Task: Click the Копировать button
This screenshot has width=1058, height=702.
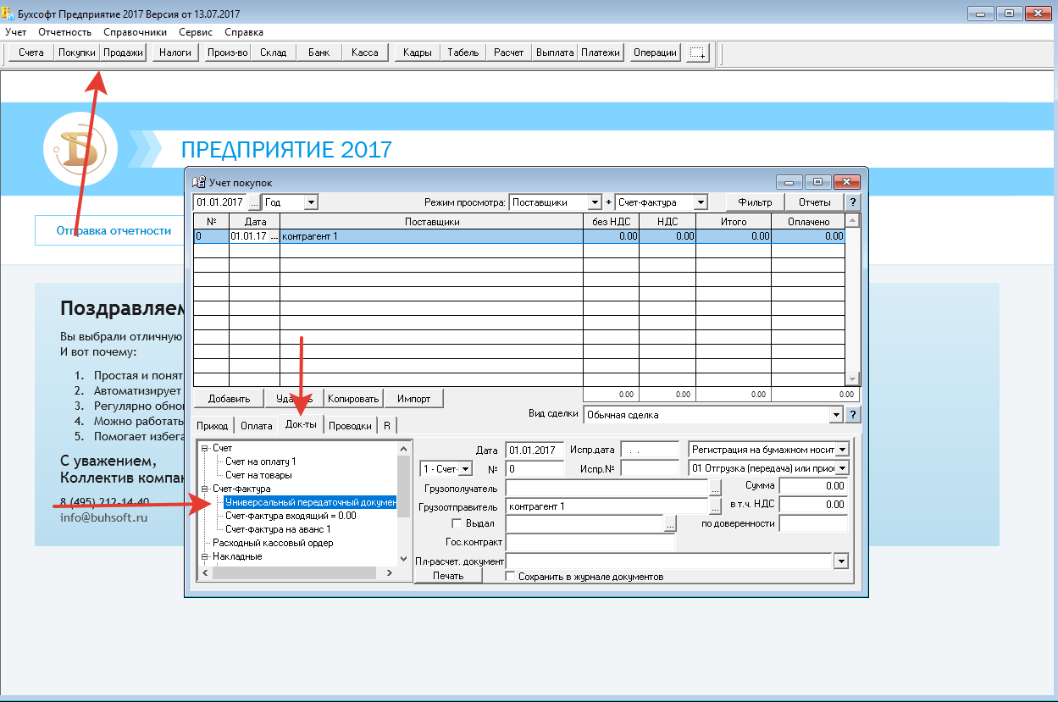Action: point(354,399)
